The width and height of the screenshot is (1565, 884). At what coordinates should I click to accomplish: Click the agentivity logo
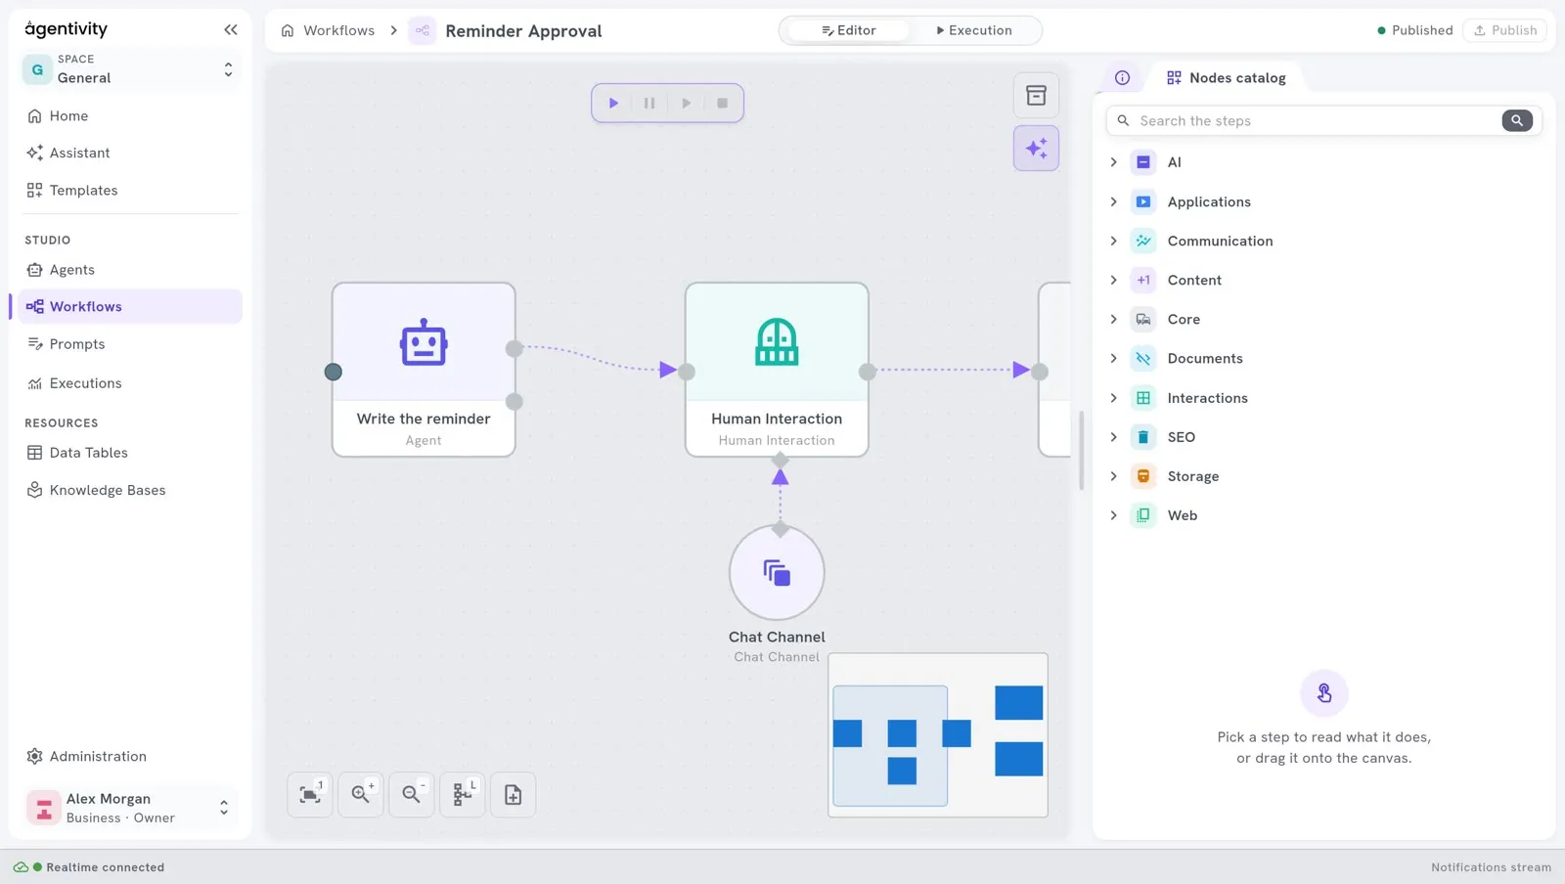(x=66, y=29)
